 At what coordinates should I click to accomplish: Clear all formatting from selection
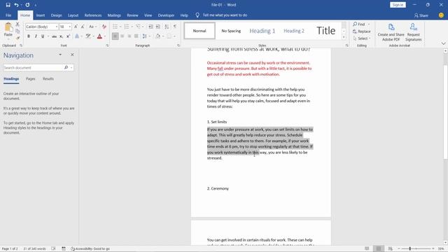point(104,27)
